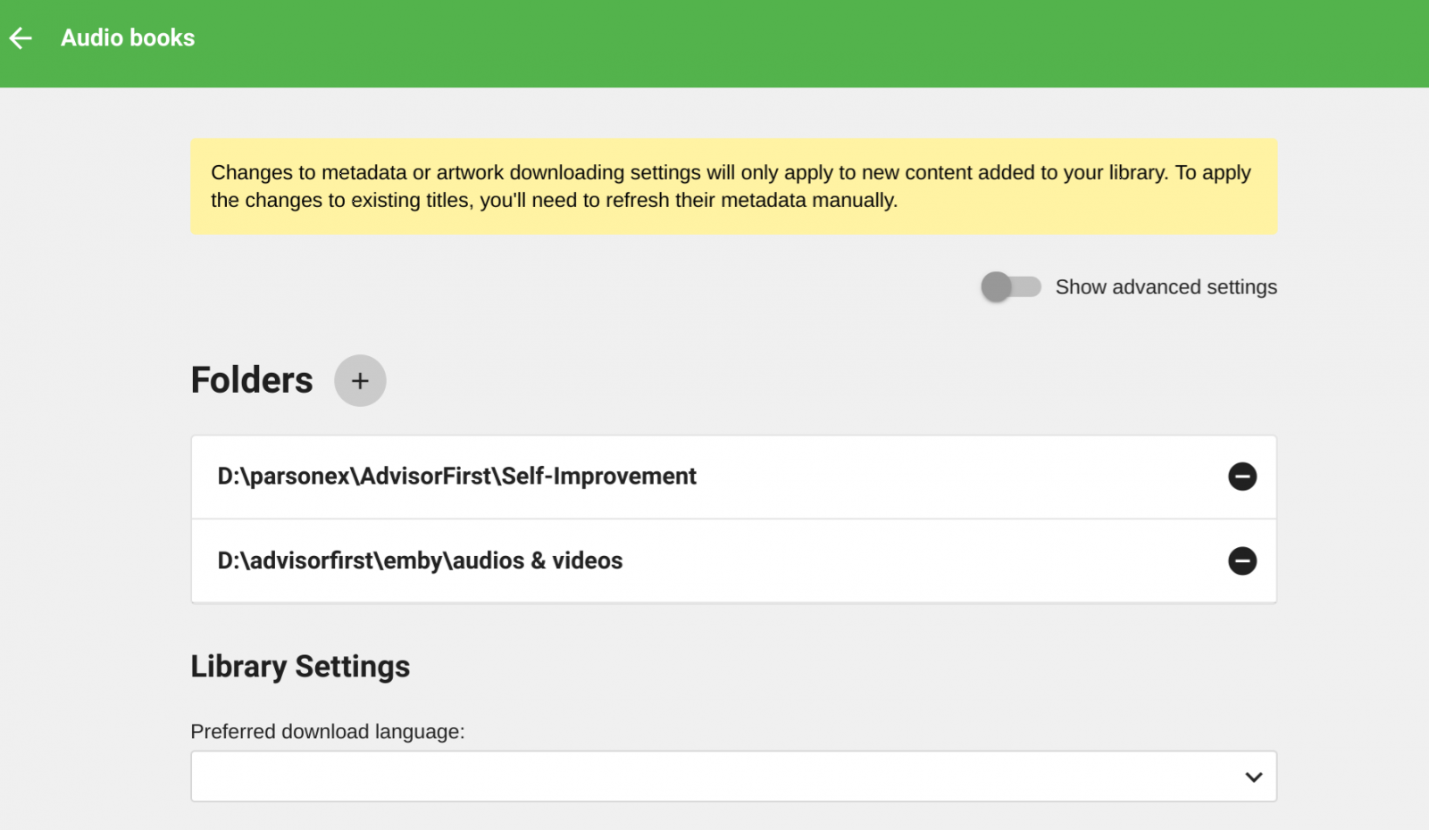Click the 'Preferred download language:' label
The image size is (1429, 830).
click(328, 732)
